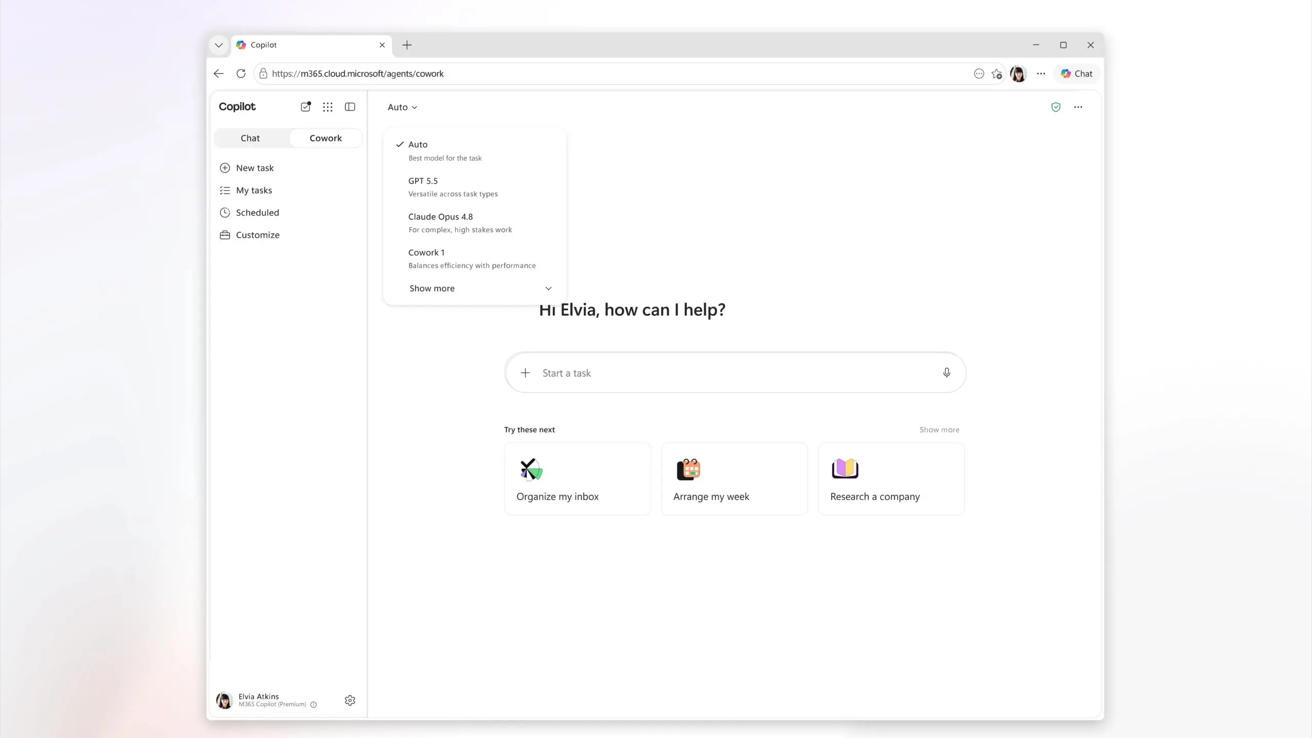Select the Research a company card
The image size is (1312, 738).
point(891,479)
